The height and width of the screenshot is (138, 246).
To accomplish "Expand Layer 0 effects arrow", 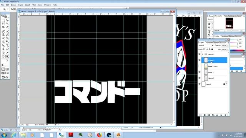I will tap(226, 84).
